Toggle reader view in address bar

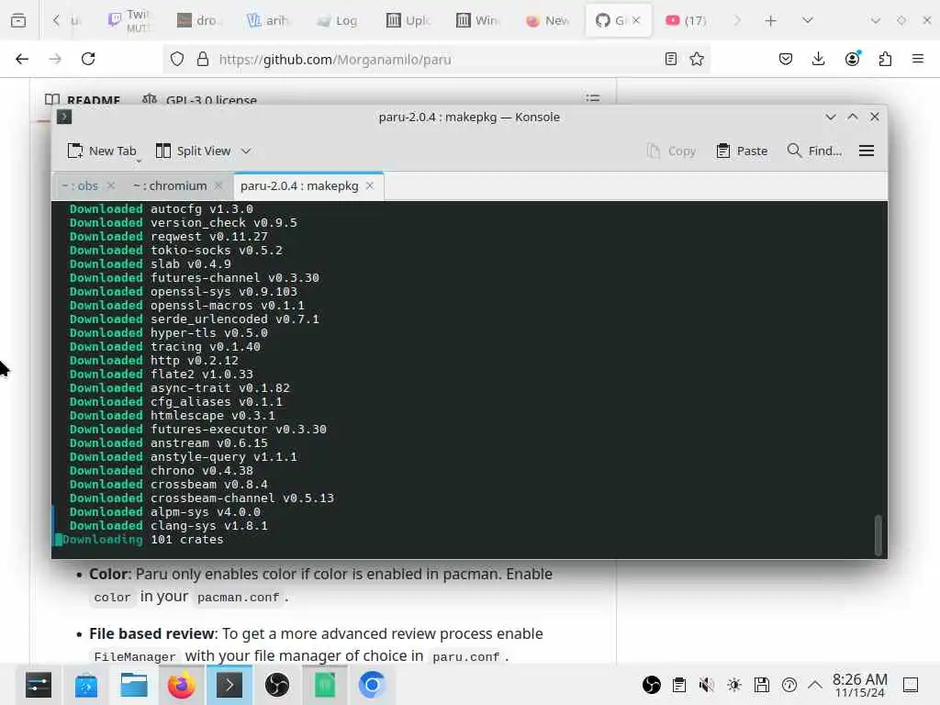coord(671,59)
